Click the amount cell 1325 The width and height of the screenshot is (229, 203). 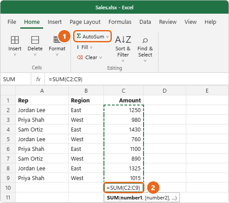(123, 168)
